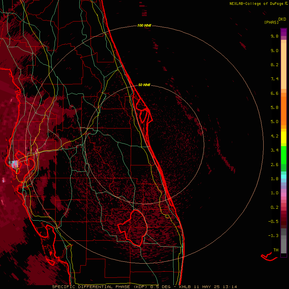The width and height of the screenshot is (289, 289).
Task: Click the KMLB radar site identifier
Action: (185, 287)
